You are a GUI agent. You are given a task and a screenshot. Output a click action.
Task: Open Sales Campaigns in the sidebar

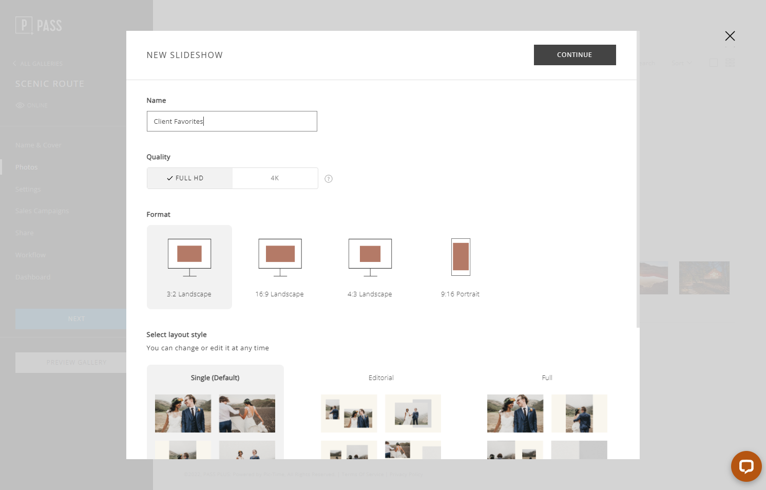[42, 211]
